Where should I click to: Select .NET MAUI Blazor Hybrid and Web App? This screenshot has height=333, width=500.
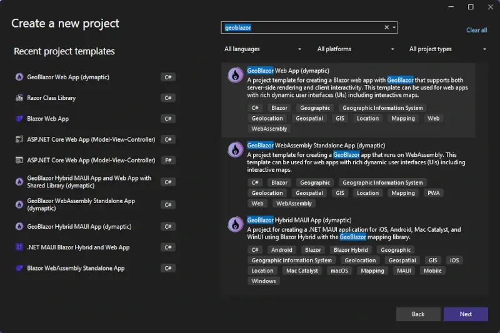point(78,247)
